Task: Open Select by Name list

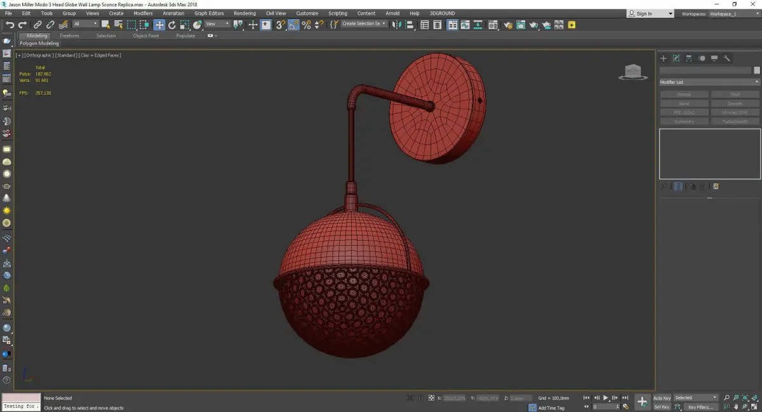Action: point(118,25)
